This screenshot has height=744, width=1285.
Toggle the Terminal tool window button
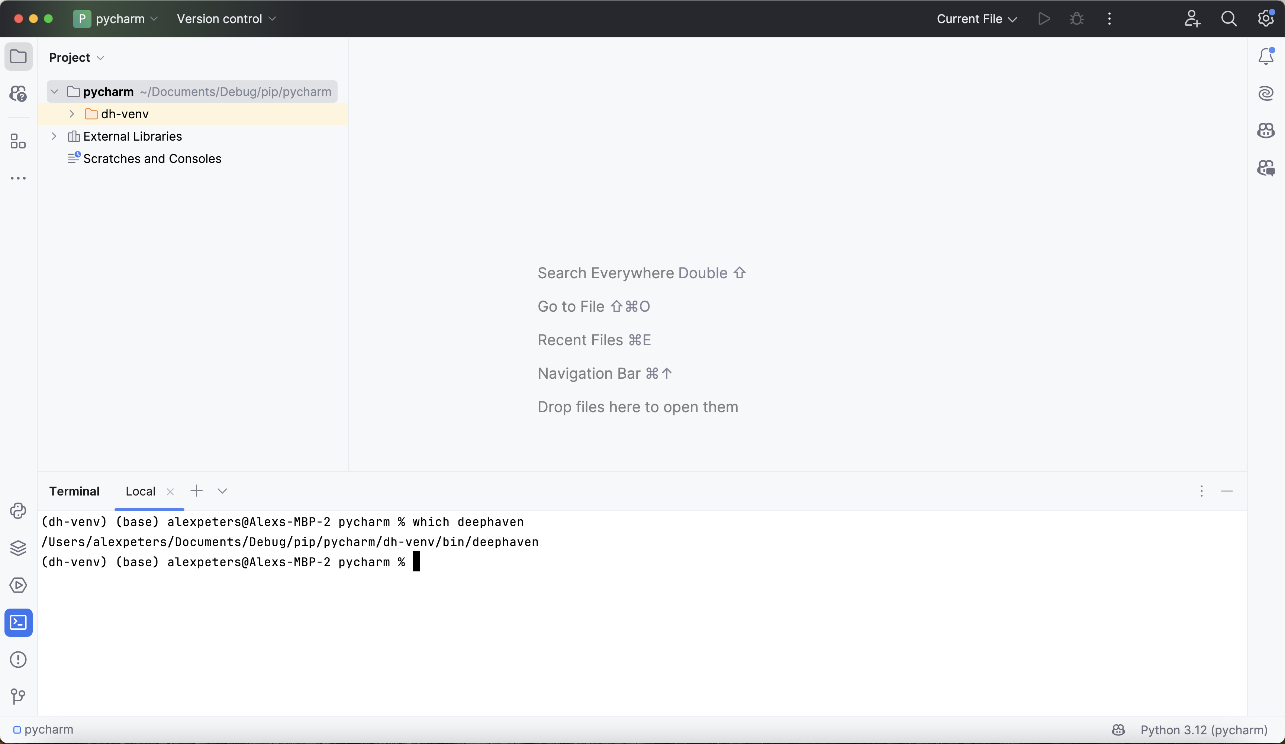18,623
